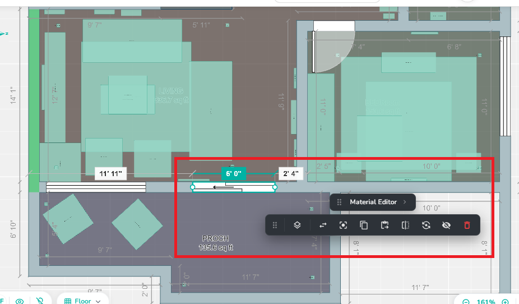Select the bedroom right wall window
Screen dimensions: 519x304
pyautogui.click(x=505, y=86)
